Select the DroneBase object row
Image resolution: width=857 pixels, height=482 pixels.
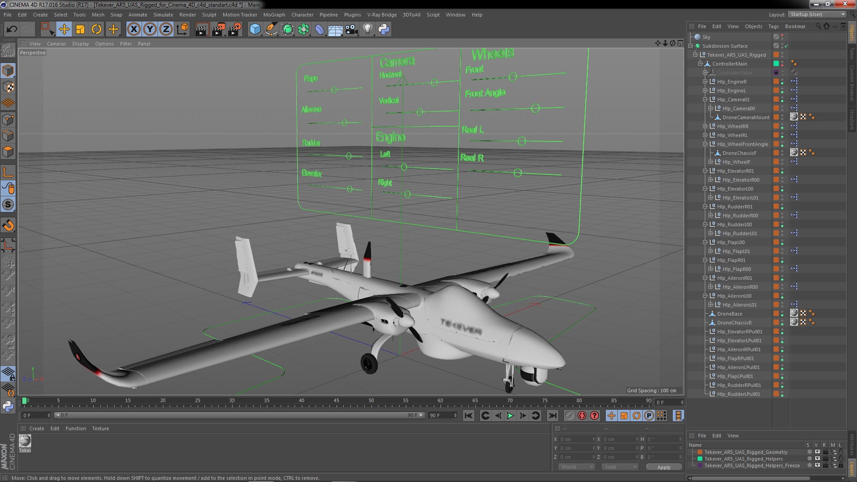click(729, 314)
